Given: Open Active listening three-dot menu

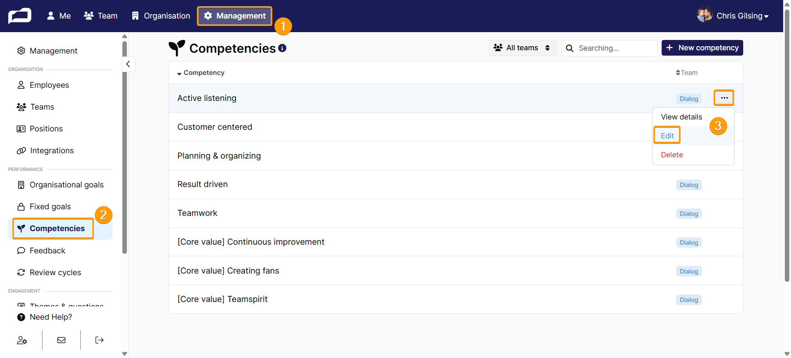Looking at the screenshot, I should [724, 98].
